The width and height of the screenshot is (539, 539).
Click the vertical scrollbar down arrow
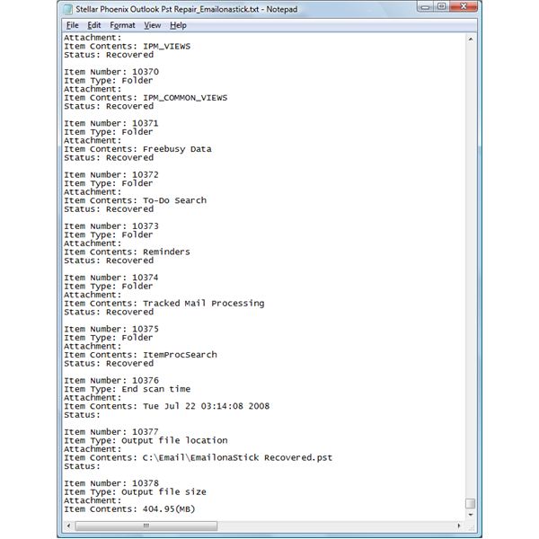tap(471, 515)
